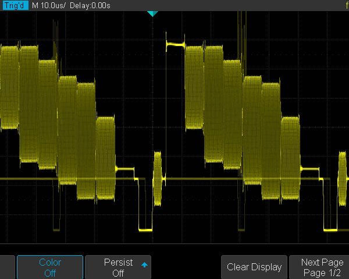Click the blue arrow on Persist button
349x279 pixels.
click(144, 265)
